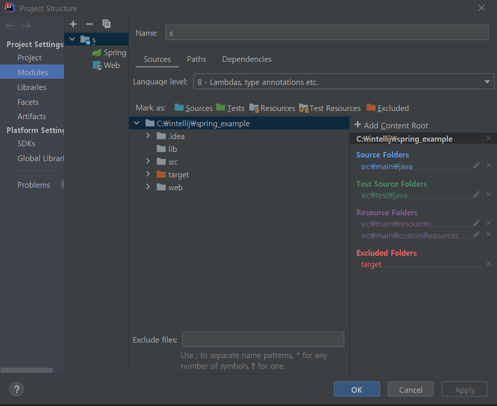Viewport: 497px width, 406px height.
Task: Expand the target folder in the tree
Action: [148, 174]
